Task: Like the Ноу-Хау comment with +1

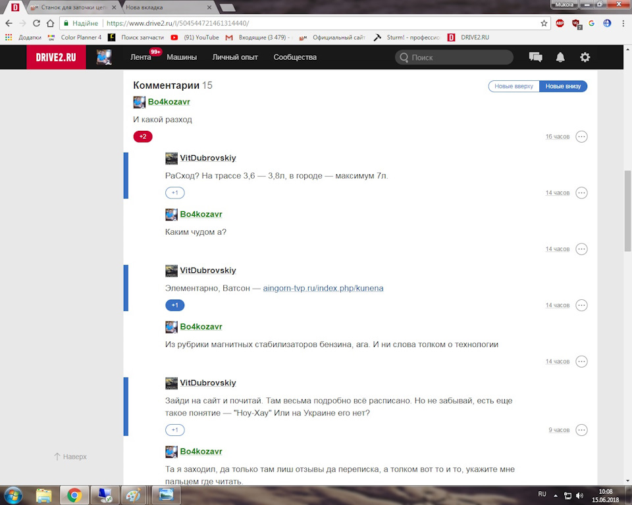Action: coord(175,430)
